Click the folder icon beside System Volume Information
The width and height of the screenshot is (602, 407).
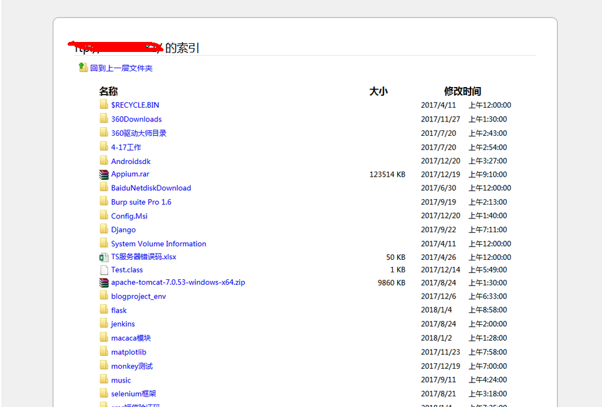click(103, 243)
